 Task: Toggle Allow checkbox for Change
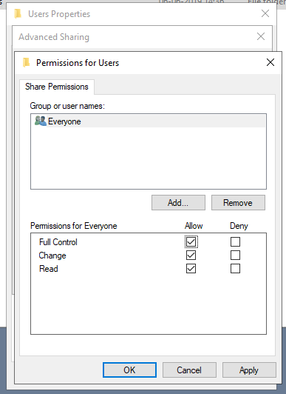(x=191, y=256)
